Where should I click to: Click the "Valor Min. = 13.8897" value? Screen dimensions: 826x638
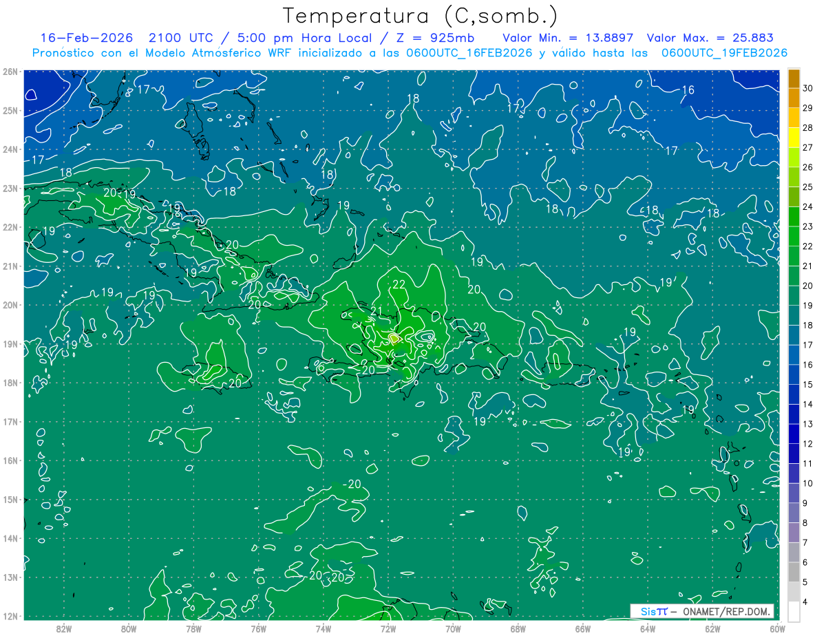click(568, 38)
